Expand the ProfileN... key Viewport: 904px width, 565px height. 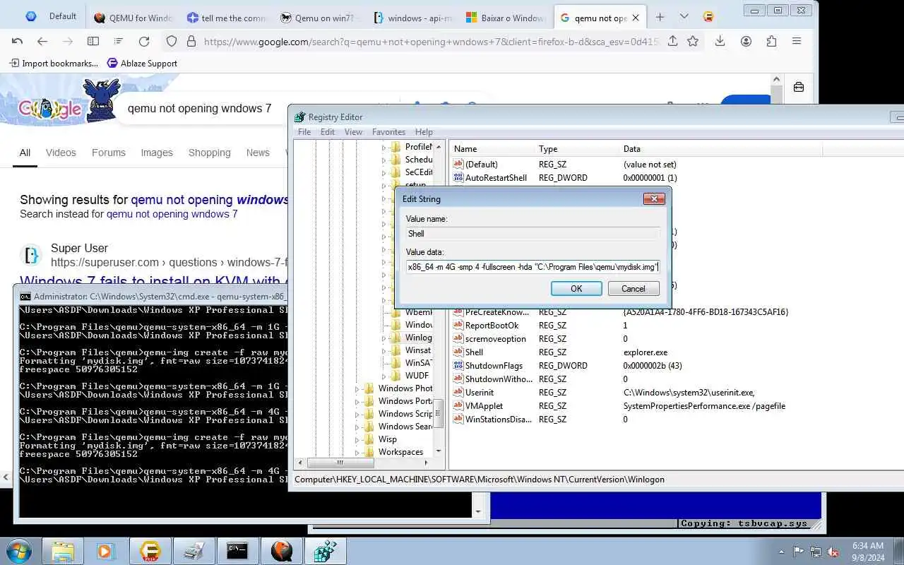[384, 147]
